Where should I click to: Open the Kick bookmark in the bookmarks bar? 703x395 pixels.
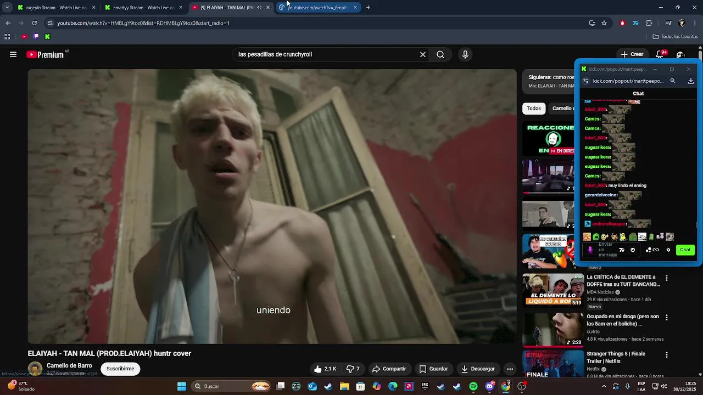[x=47, y=37]
